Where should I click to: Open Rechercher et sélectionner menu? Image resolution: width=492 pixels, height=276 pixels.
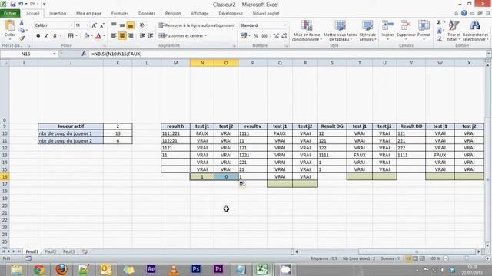[475, 31]
